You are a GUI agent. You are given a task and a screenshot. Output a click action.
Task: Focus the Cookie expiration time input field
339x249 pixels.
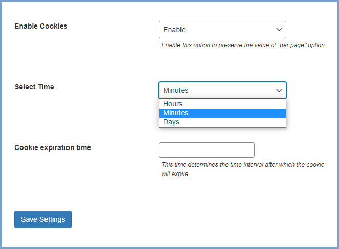coord(206,150)
